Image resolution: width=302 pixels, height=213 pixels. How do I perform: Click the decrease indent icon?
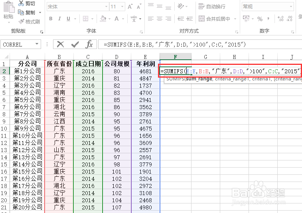pos(181,19)
